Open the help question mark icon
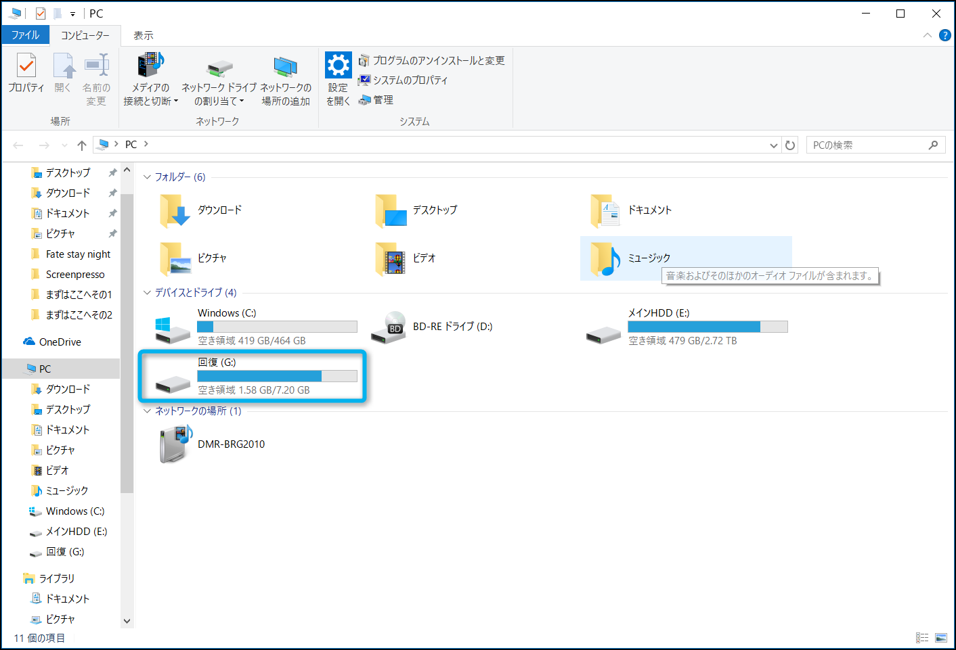 [x=945, y=35]
